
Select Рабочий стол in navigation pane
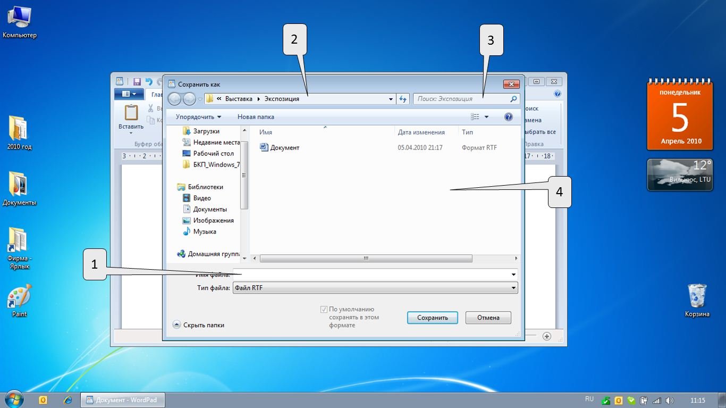click(x=213, y=153)
